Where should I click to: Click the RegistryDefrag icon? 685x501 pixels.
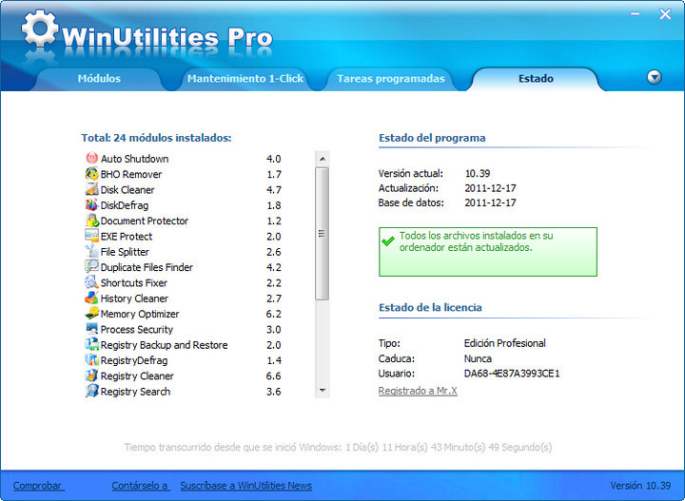pyautogui.click(x=91, y=360)
